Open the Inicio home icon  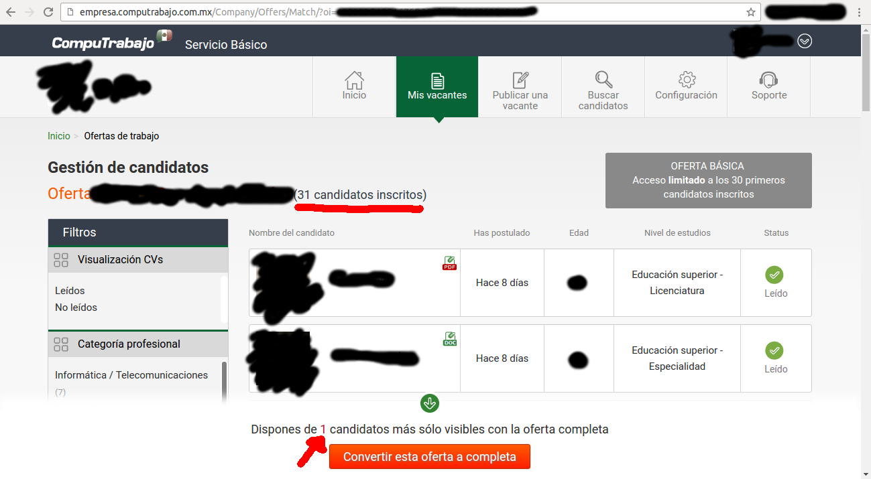354,80
